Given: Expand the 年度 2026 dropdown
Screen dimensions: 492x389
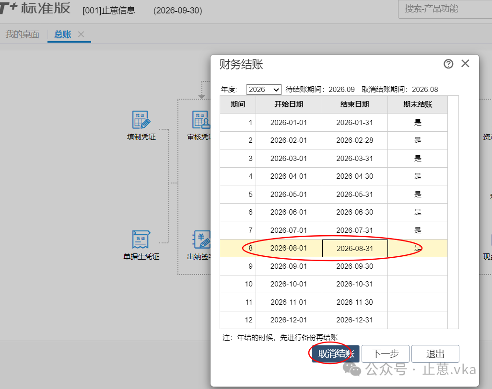Looking at the screenshot, I should click(x=264, y=90).
